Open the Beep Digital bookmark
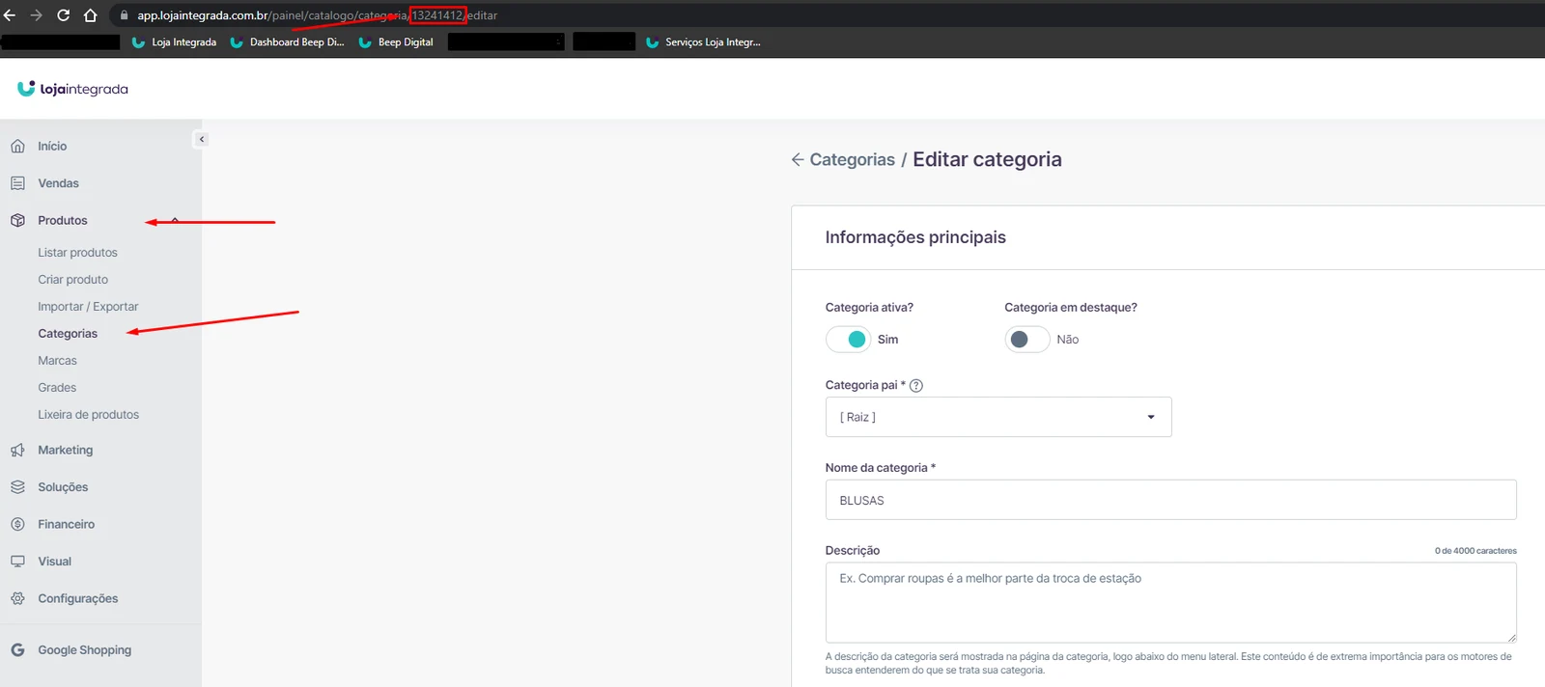The height and width of the screenshot is (687, 1545). (x=396, y=42)
